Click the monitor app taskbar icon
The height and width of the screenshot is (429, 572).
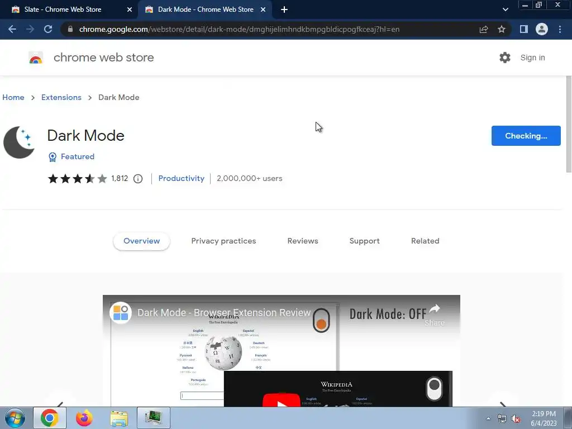tap(153, 418)
